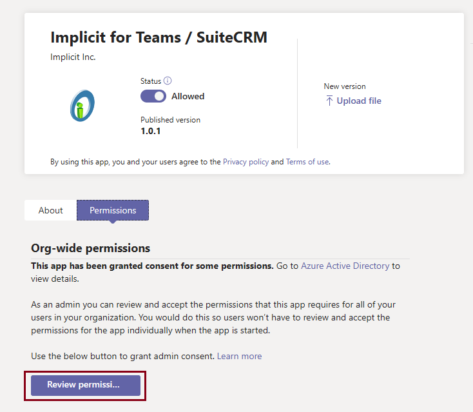Click the version number 1.0.1
Screen dimensions: 473x412
tap(151, 131)
